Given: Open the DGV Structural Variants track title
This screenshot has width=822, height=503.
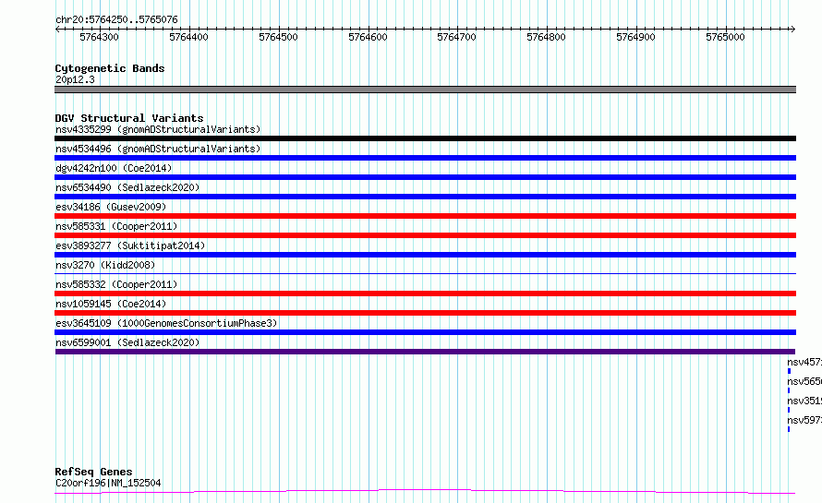Looking at the screenshot, I should 129,118.
